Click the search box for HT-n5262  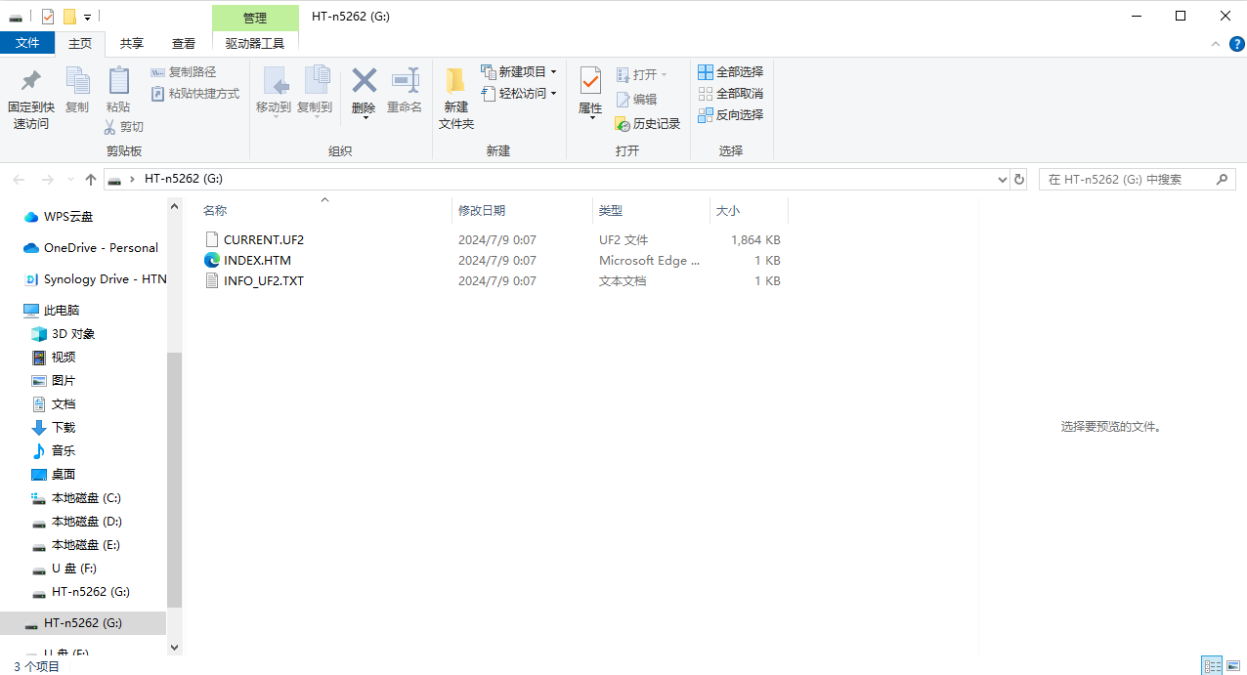click(1129, 180)
